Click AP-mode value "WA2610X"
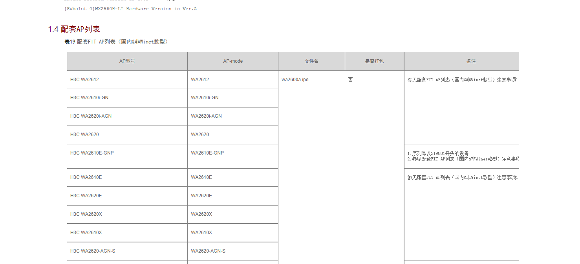 201,233
